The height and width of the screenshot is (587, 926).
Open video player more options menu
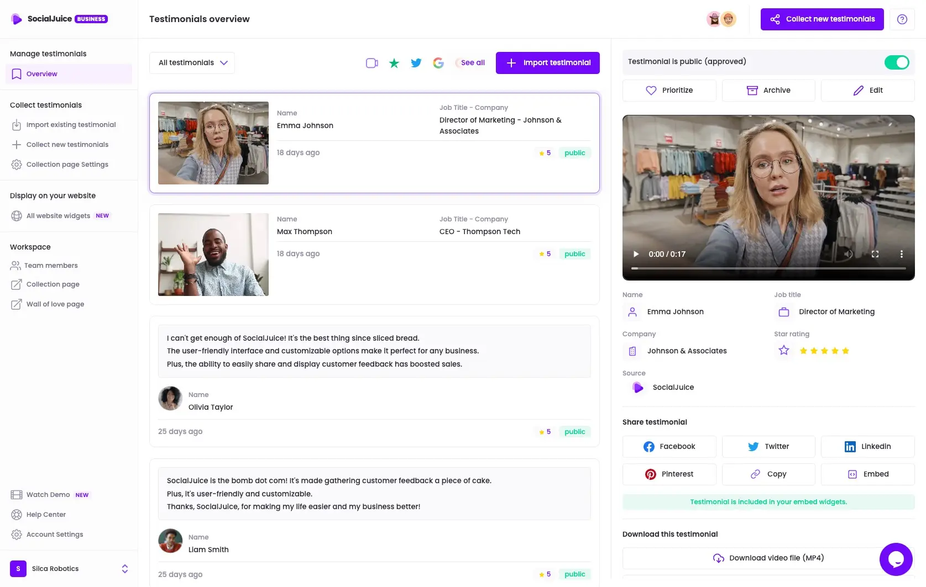pyautogui.click(x=902, y=254)
